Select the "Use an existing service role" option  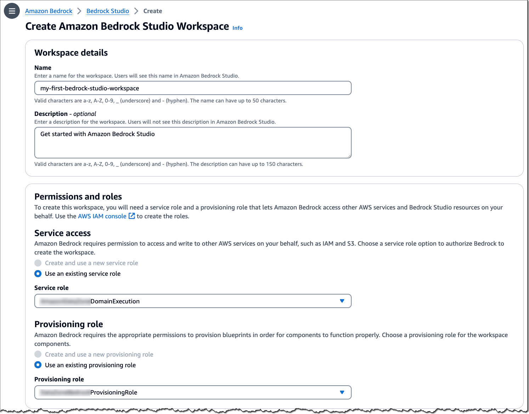click(x=38, y=273)
